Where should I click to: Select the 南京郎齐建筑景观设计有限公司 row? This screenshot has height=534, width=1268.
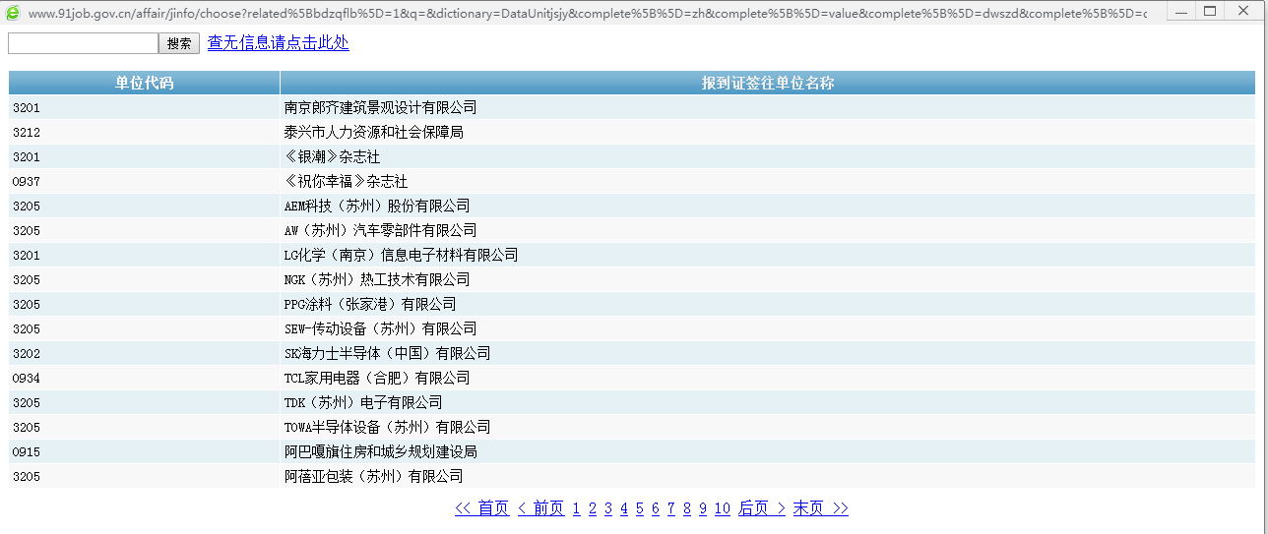coord(380,107)
